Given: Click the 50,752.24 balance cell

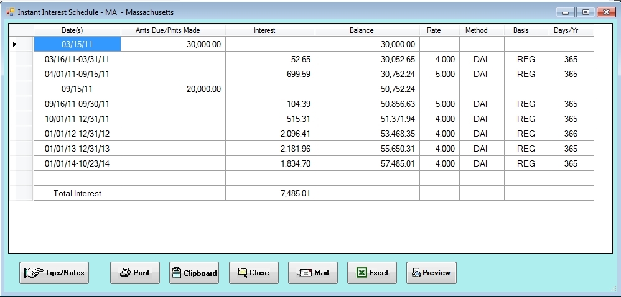Looking at the screenshot, I should point(367,89).
